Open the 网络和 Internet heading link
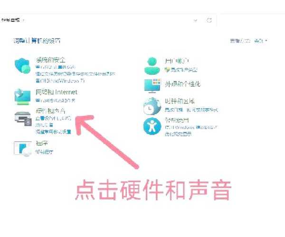This screenshot has width=285, height=237. pos(57,92)
